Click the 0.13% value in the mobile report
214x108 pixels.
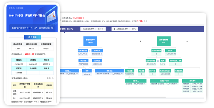point(46,49)
